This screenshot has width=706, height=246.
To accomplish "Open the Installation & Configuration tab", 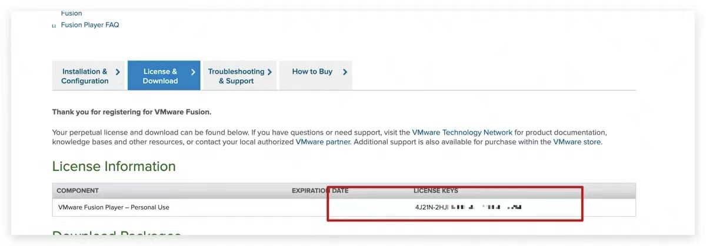I will click(x=89, y=76).
